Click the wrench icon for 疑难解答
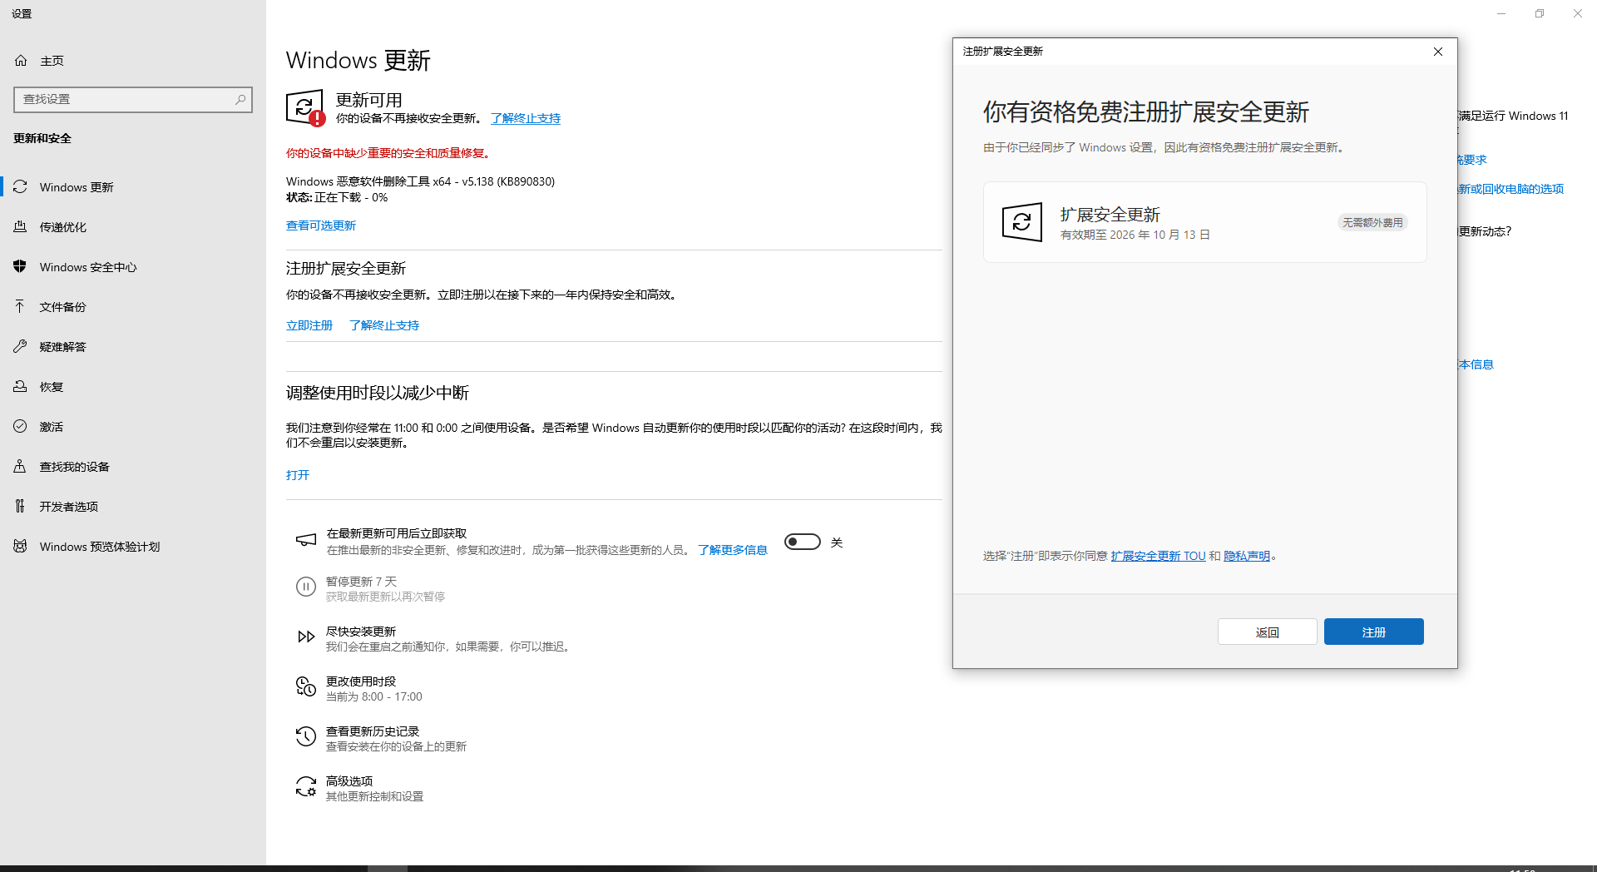 click(x=20, y=346)
